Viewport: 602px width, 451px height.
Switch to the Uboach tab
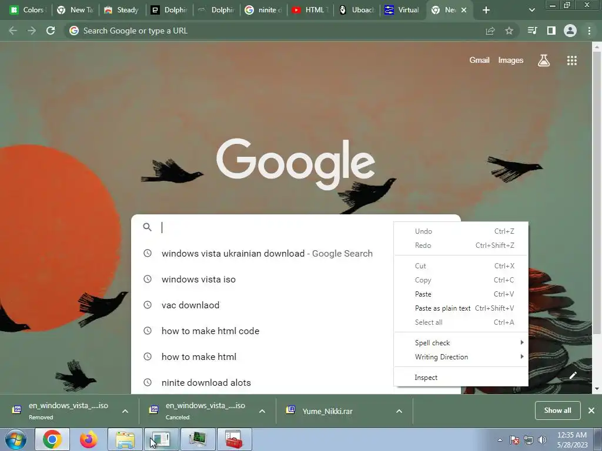(x=357, y=10)
